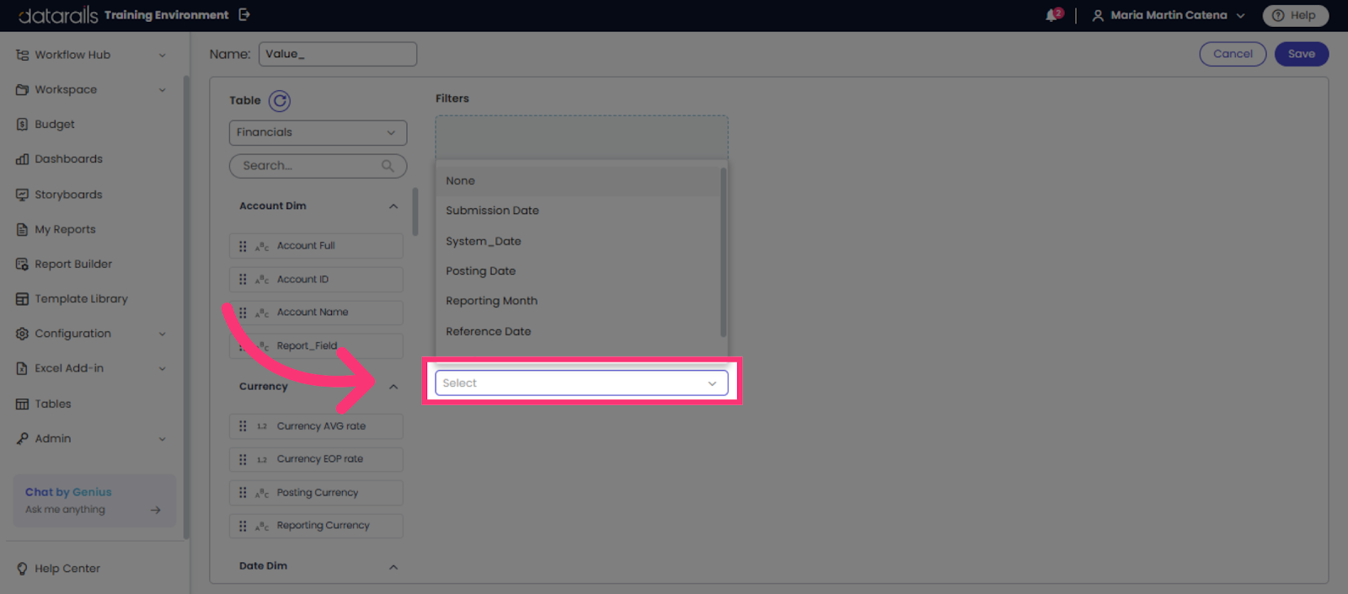Choose Reporting Month from the list
This screenshot has width=1348, height=594.
click(578, 301)
